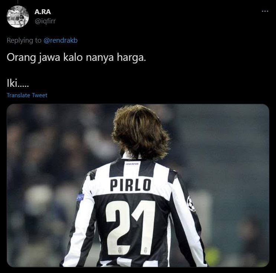Click the 'Iki.....' line of the tweet
The image size is (276, 273).
click(17, 83)
